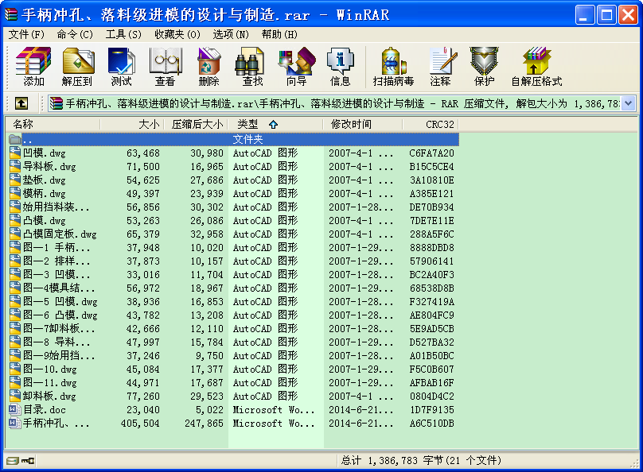The width and height of the screenshot is (643, 472).
Task: Open the 文件(F) menu
Action: [x=26, y=34]
